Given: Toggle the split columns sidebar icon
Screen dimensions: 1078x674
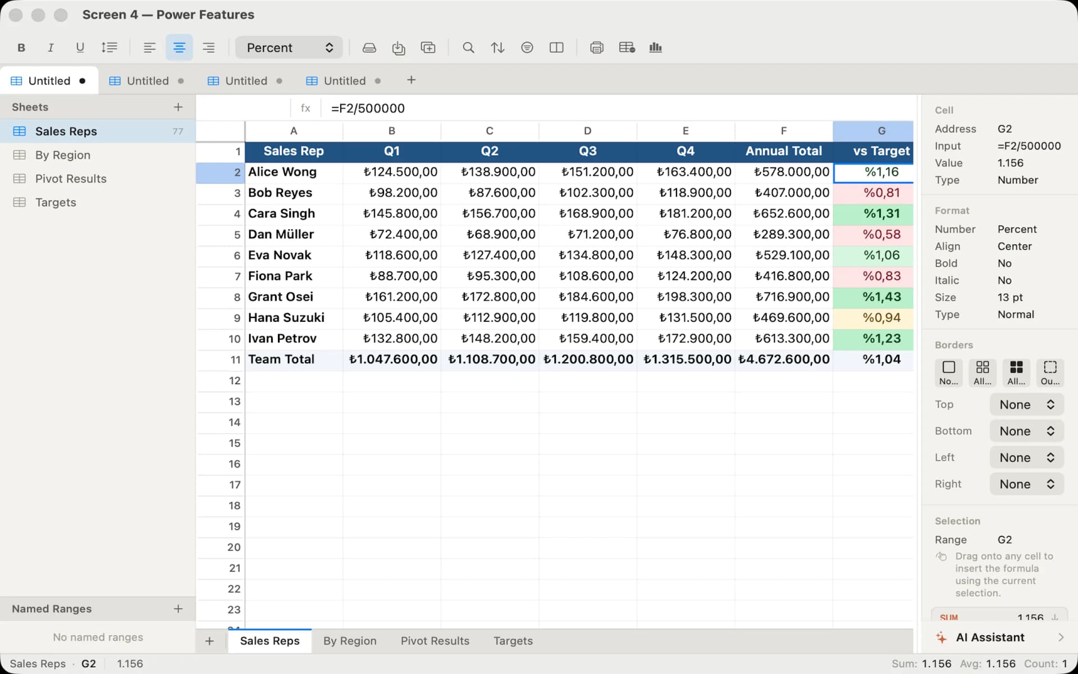Looking at the screenshot, I should coord(556,48).
